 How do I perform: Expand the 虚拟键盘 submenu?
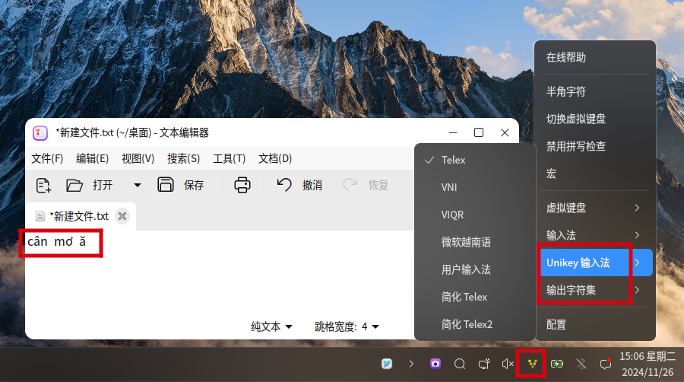pyautogui.click(x=594, y=208)
